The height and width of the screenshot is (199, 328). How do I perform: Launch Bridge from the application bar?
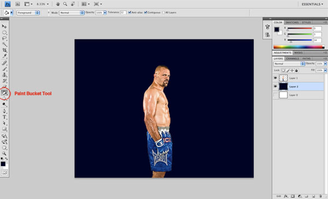pyautogui.click(x=17, y=4)
